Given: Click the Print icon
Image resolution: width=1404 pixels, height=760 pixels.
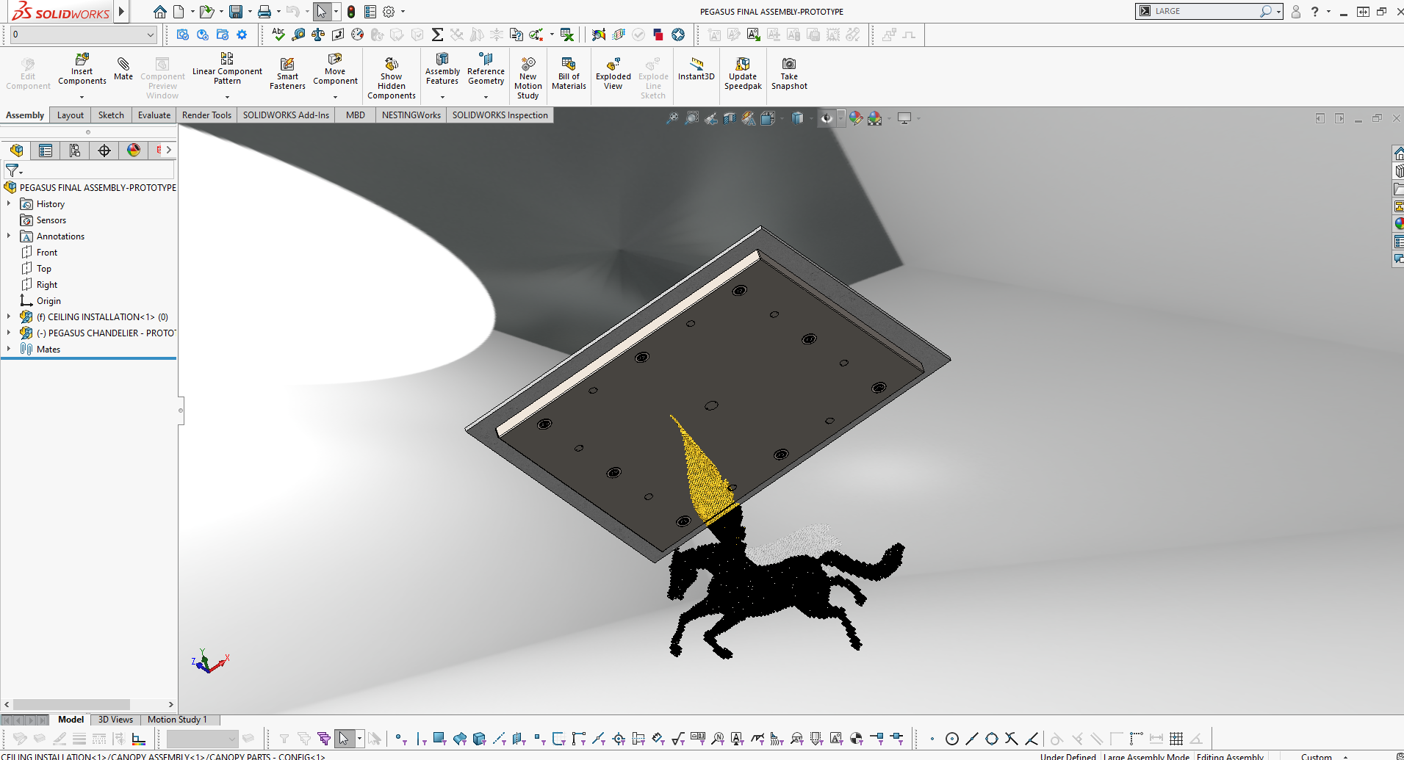Looking at the screenshot, I should [x=264, y=12].
